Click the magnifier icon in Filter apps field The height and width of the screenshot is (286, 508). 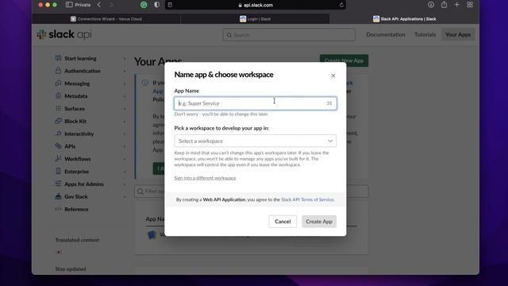(x=140, y=191)
